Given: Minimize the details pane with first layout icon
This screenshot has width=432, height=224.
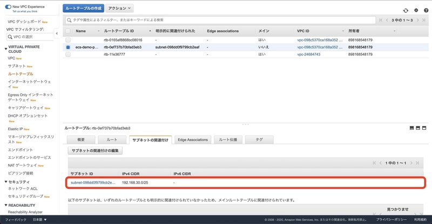Looking at the screenshot, I should coord(412,128).
